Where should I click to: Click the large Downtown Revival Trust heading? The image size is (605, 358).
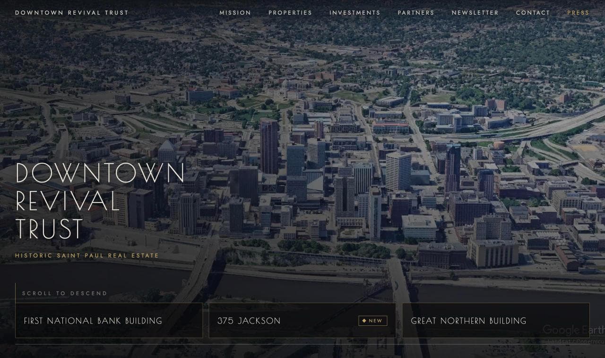(100, 201)
